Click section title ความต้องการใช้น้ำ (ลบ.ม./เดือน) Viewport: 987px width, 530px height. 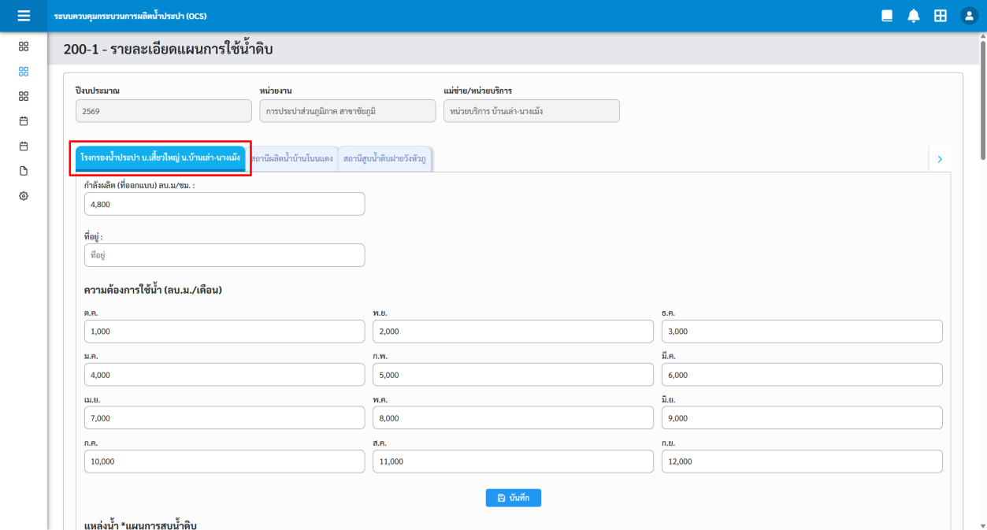click(153, 290)
